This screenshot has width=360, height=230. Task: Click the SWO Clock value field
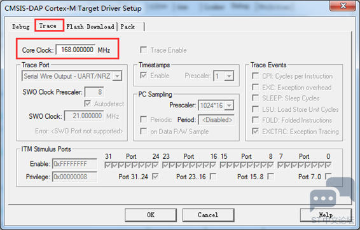click(84, 116)
